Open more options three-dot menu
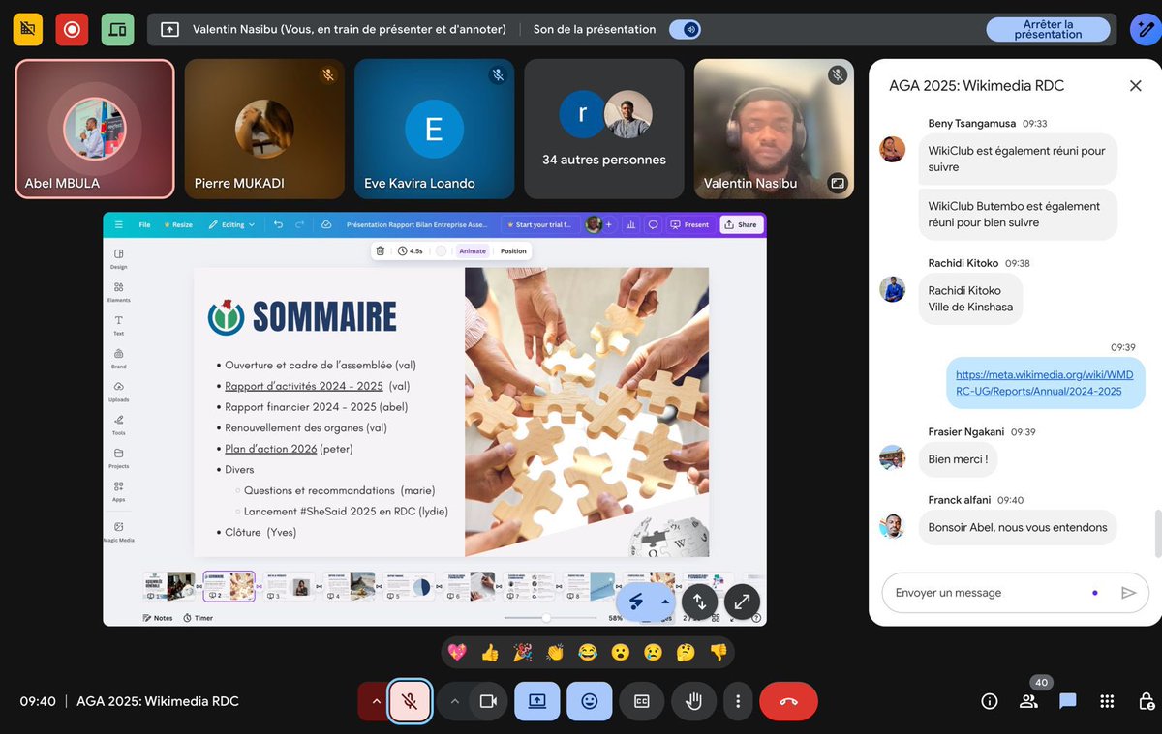 [x=738, y=701]
